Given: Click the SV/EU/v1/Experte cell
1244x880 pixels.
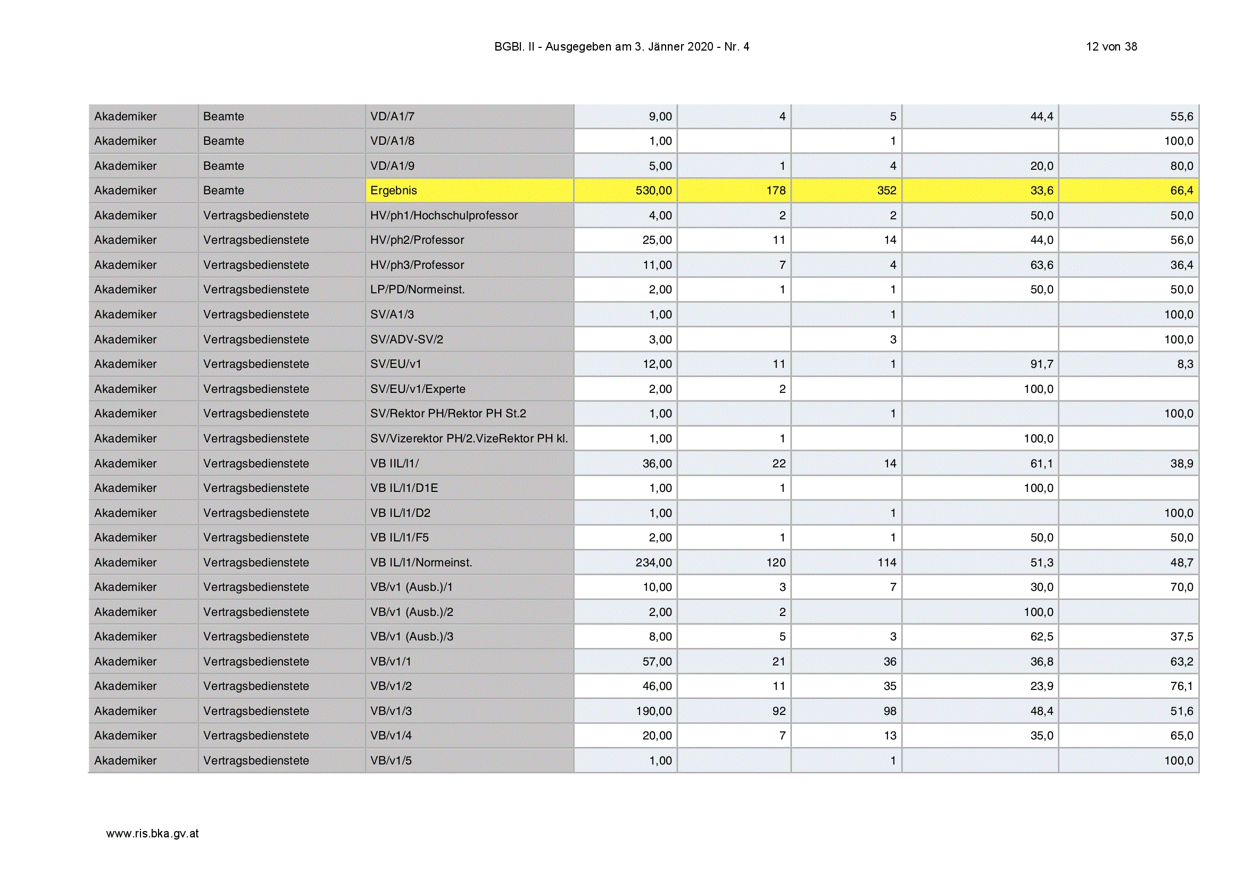Looking at the screenshot, I should point(470,389).
